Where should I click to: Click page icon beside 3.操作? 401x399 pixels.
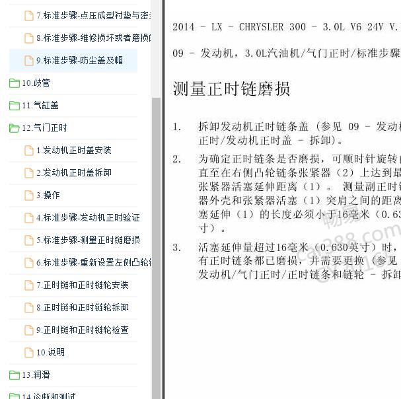[29, 196]
